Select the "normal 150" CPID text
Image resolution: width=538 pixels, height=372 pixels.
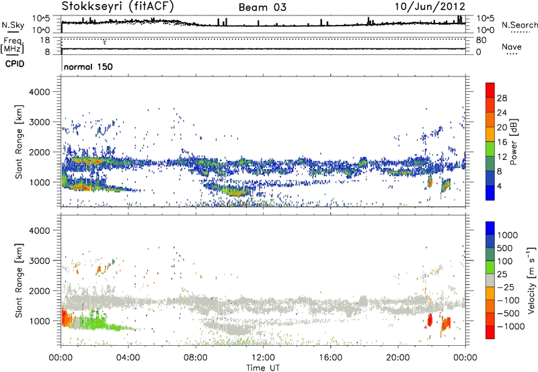pos(88,66)
